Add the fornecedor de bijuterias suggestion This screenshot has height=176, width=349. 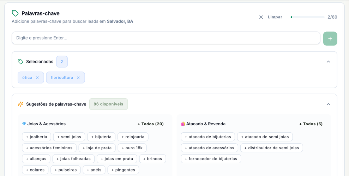pyautogui.click(x=211, y=159)
